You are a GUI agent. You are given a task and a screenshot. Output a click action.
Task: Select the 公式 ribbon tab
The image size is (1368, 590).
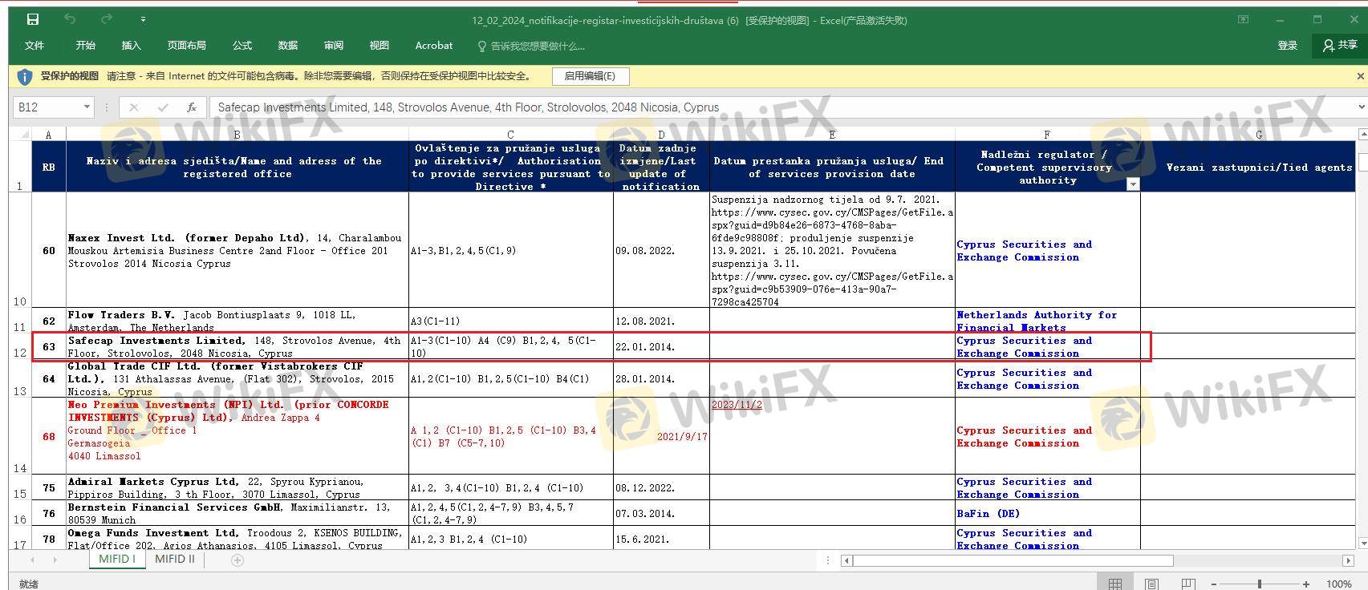tap(242, 46)
